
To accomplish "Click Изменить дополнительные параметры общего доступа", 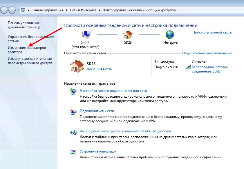I will pos(30,61).
